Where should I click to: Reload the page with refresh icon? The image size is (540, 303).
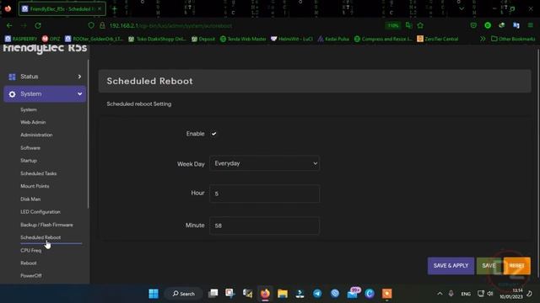[x=38, y=25]
